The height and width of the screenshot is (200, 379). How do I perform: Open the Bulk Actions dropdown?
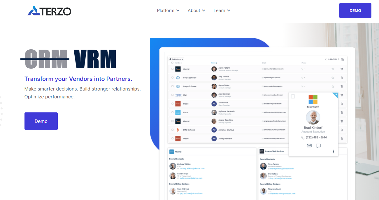(x=176, y=59)
